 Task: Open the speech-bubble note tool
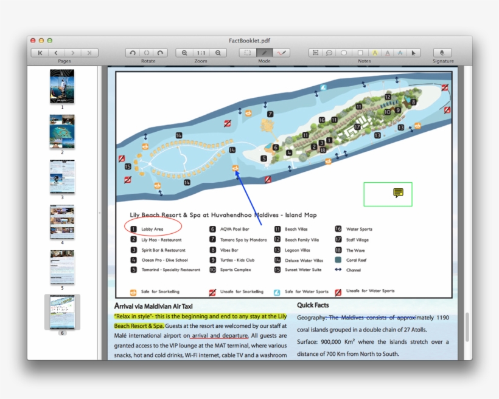click(329, 53)
